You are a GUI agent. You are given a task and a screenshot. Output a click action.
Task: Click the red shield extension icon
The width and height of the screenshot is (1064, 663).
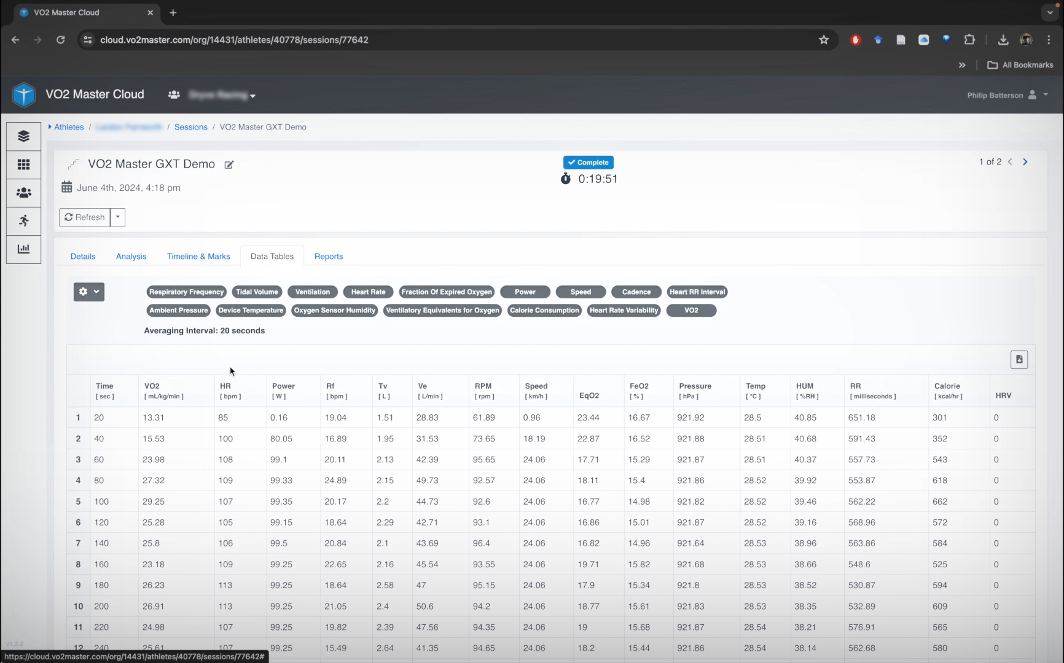(x=855, y=40)
